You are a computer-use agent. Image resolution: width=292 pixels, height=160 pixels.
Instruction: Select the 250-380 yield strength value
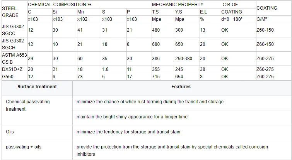tap(183, 59)
